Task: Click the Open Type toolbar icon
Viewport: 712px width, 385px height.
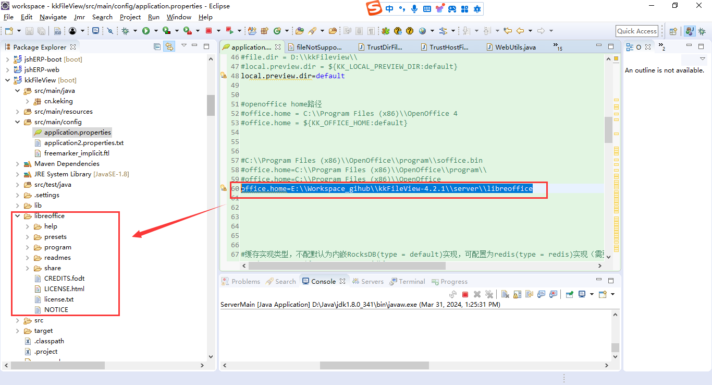Action: (x=299, y=31)
